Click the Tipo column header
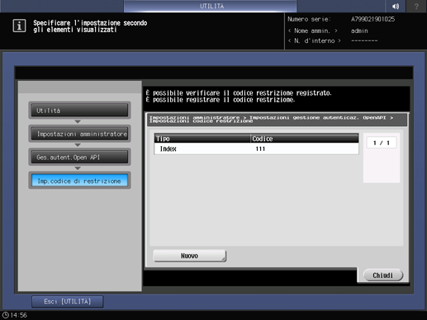427x320 pixels. tap(202, 139)
